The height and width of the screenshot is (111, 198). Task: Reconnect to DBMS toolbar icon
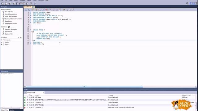click(x=35, y=3)
